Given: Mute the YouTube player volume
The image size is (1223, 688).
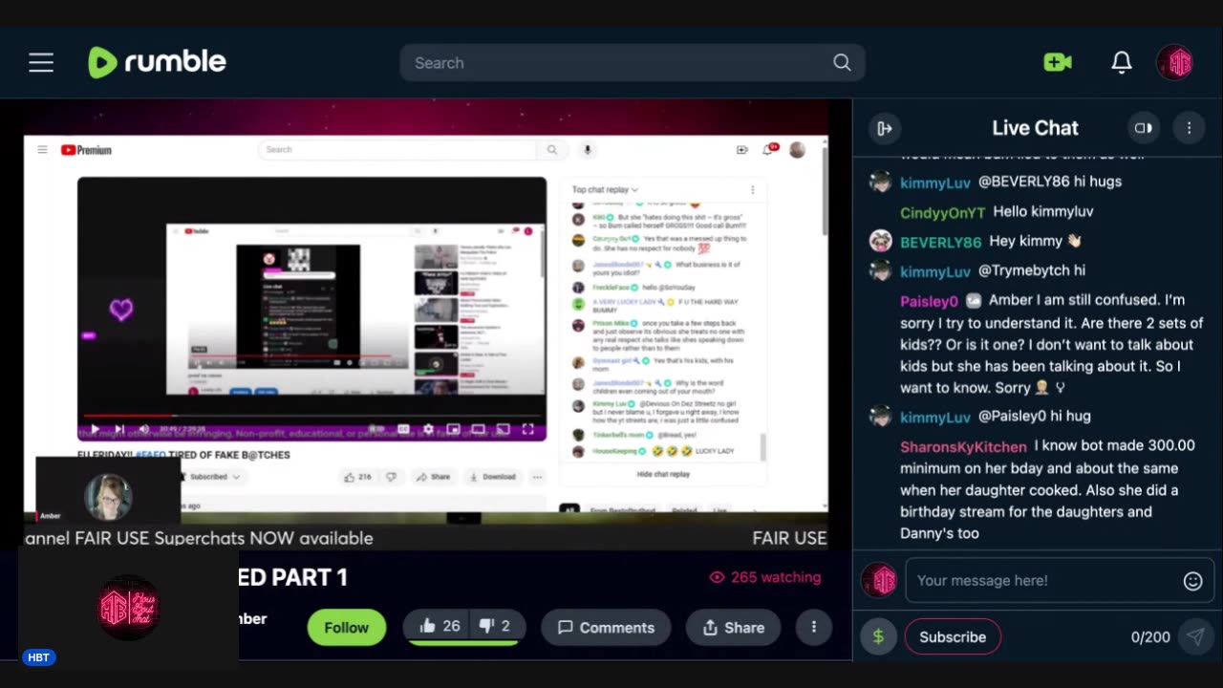Looking at the screenshot, I should click(x=143, y=430).
